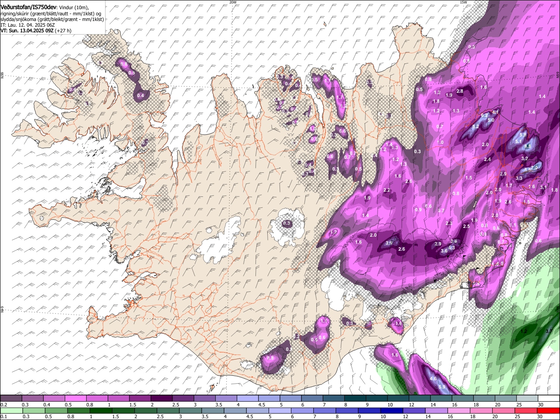Viewport: 560px width, 420px height.
Task: Click the crimson legend swatch labeled 25
Action: (x=525, y=410)
